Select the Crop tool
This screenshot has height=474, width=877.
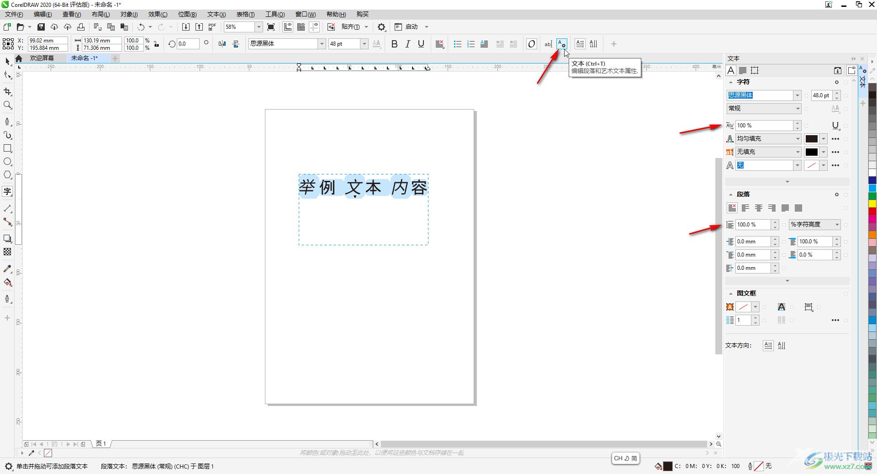coord(7,92)
